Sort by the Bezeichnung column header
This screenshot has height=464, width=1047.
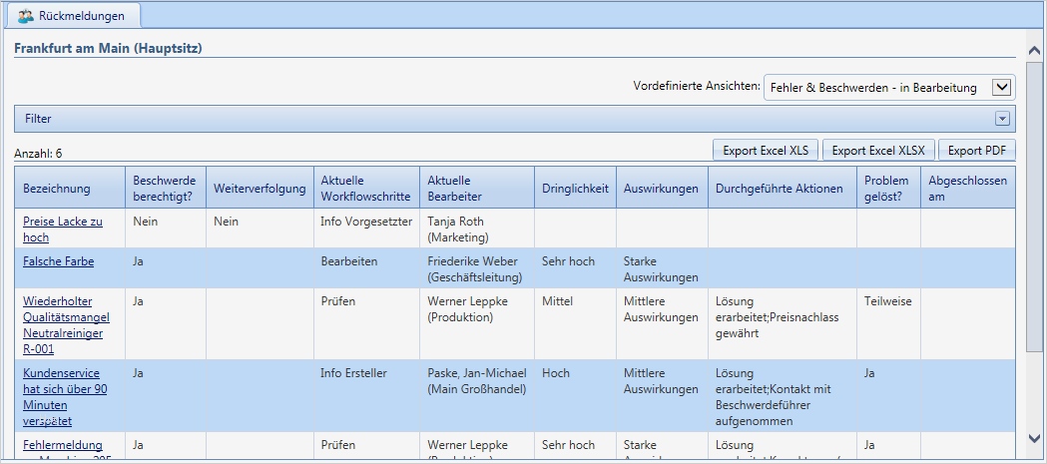[57, 189]
